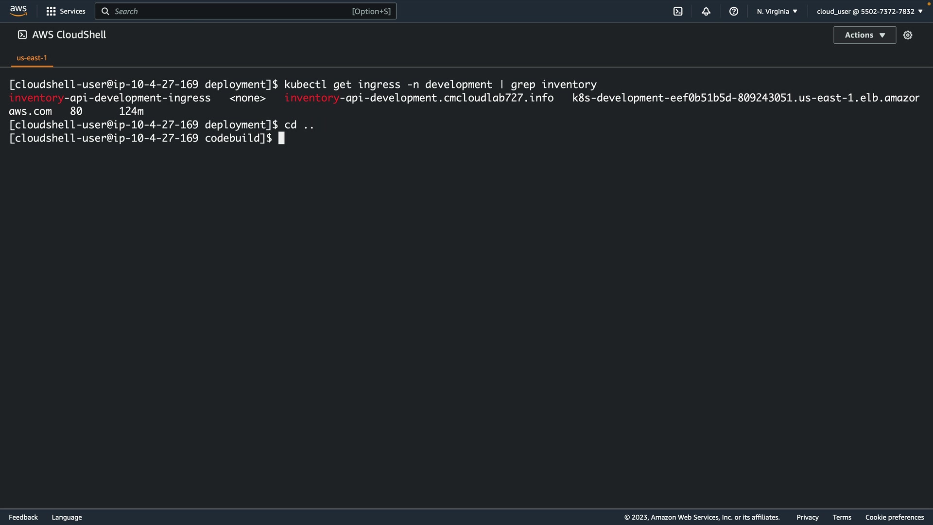Open Cookie preferences in footer
This screenshot has width=933, height=525.
pos(894,517)
